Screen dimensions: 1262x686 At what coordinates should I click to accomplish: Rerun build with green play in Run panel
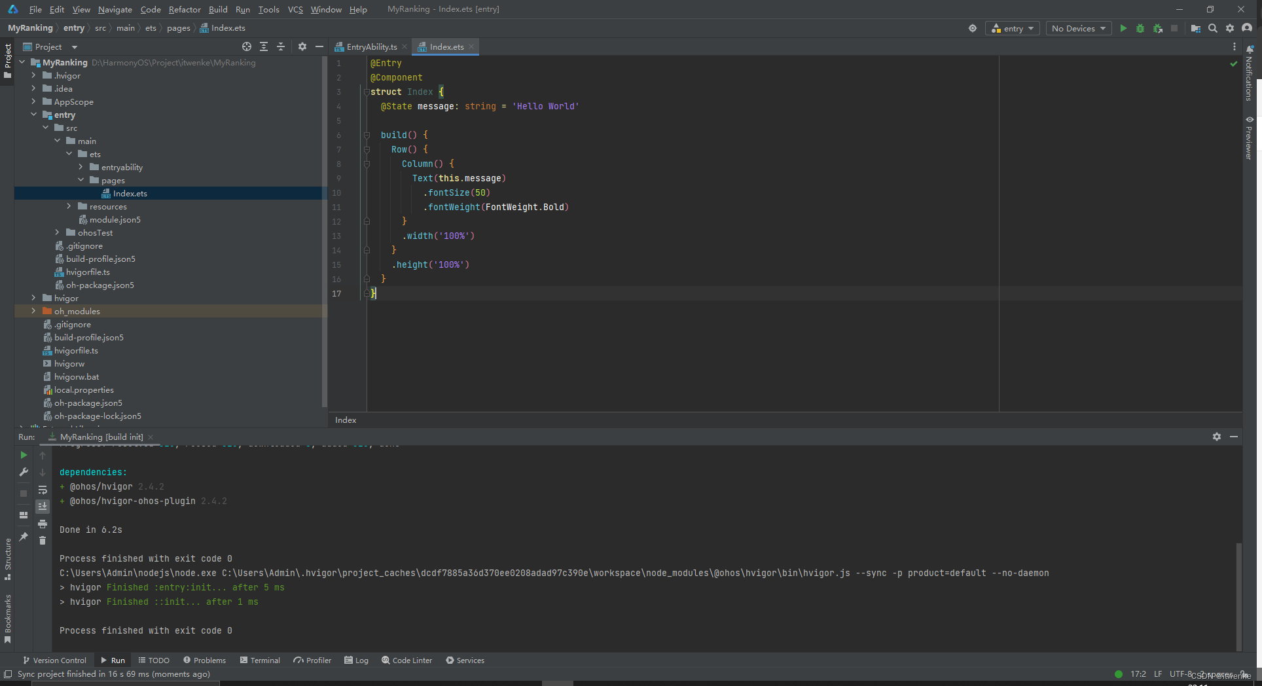tap(24, 455)
